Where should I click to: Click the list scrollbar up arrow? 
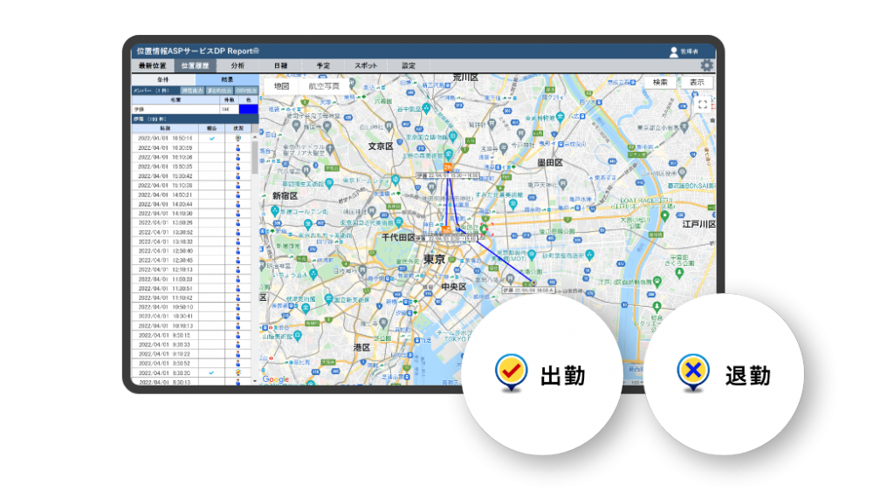[x=254, y=137]
